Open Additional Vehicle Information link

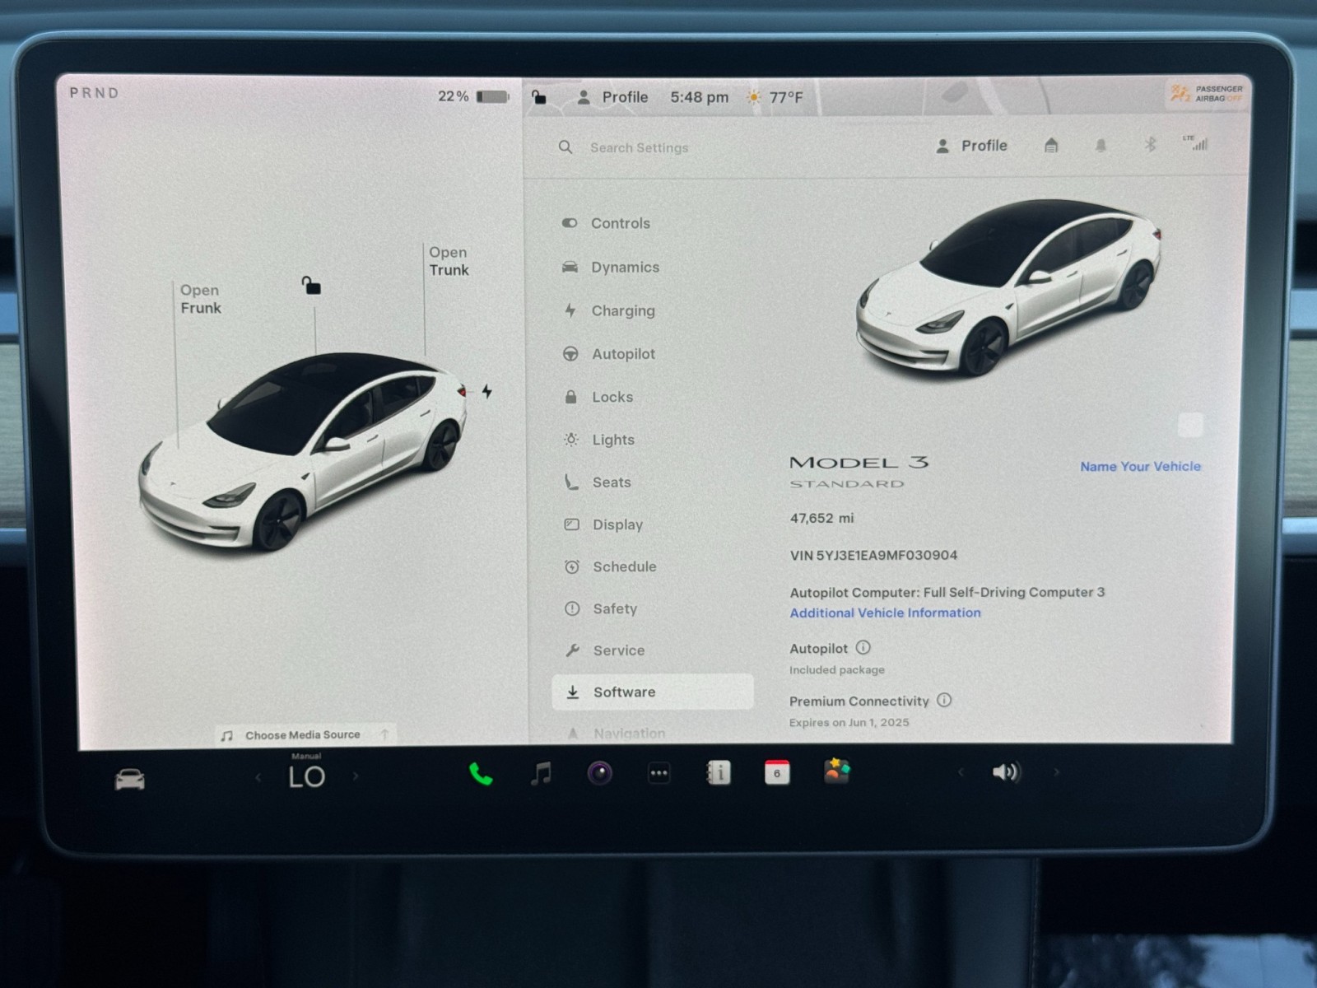[885, 613]
